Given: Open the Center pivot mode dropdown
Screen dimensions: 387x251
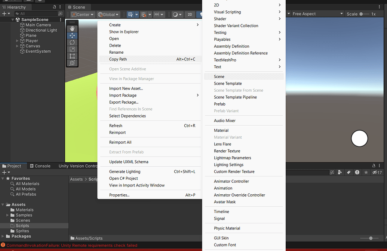Looking at the screenshot, I should pyautogui.click(x=83, y=14).
